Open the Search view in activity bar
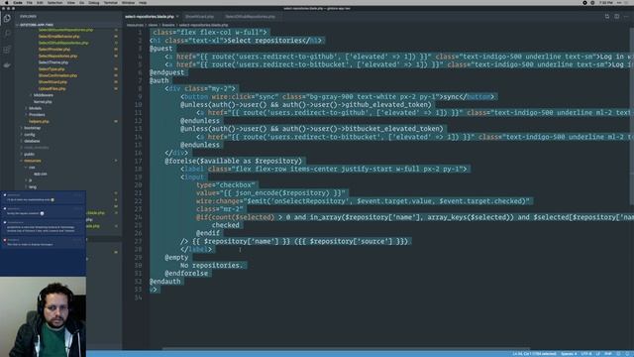Image resolution: width=634 pixels, height=357 pixels. click(7, 34)
